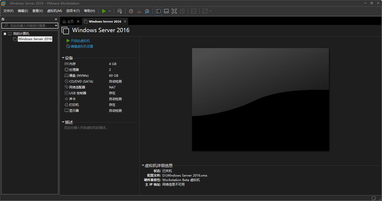Collapse the 设备 section
Image resolution: width=382 pixels, height=201 pixels.
63,58
